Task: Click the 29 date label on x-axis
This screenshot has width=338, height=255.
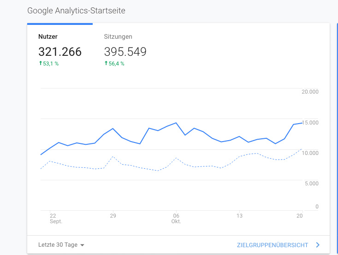Action: point(113,216)
